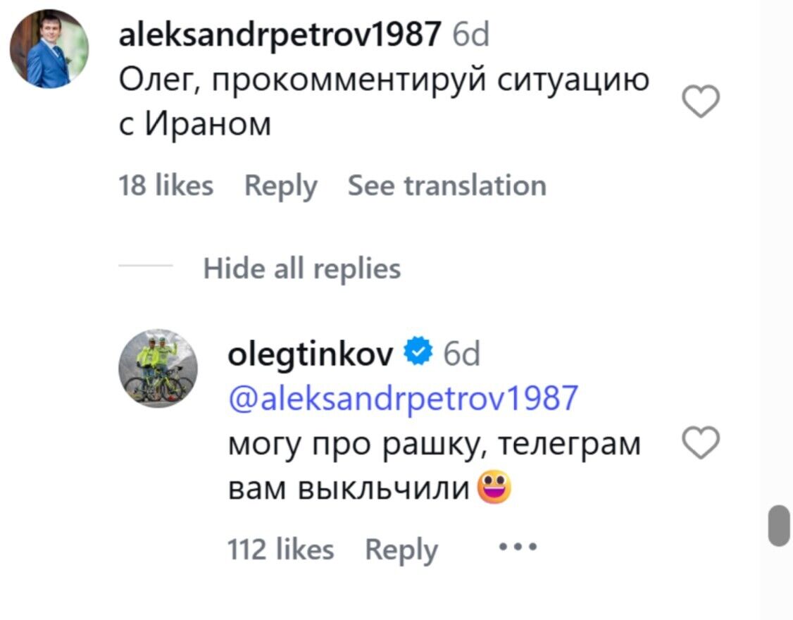
Task: Follow the @aleksandrpetrov1987 mention link
Action: pos(403,399)
